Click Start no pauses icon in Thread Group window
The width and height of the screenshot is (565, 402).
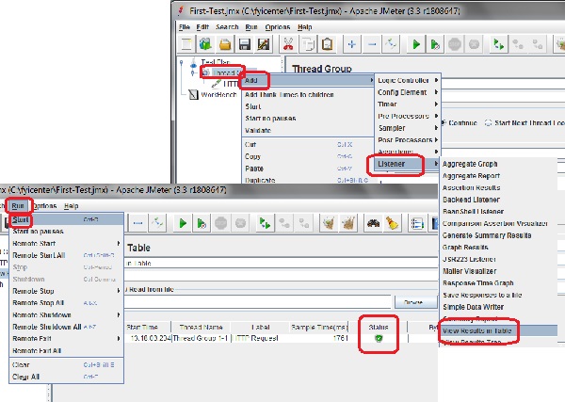[435, 44]
